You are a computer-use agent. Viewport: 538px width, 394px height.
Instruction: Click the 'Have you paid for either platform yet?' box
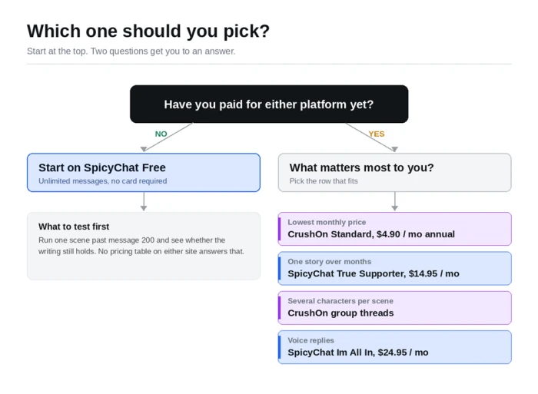269,104
